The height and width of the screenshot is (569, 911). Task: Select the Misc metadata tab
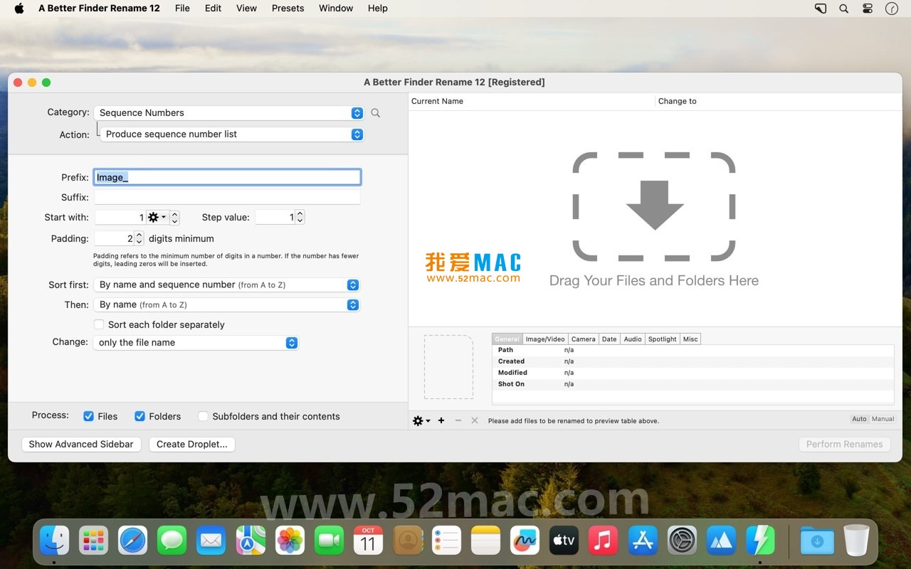point(690,339)
